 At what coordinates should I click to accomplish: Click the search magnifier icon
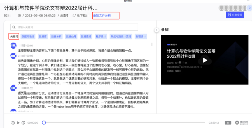[14, 27]
